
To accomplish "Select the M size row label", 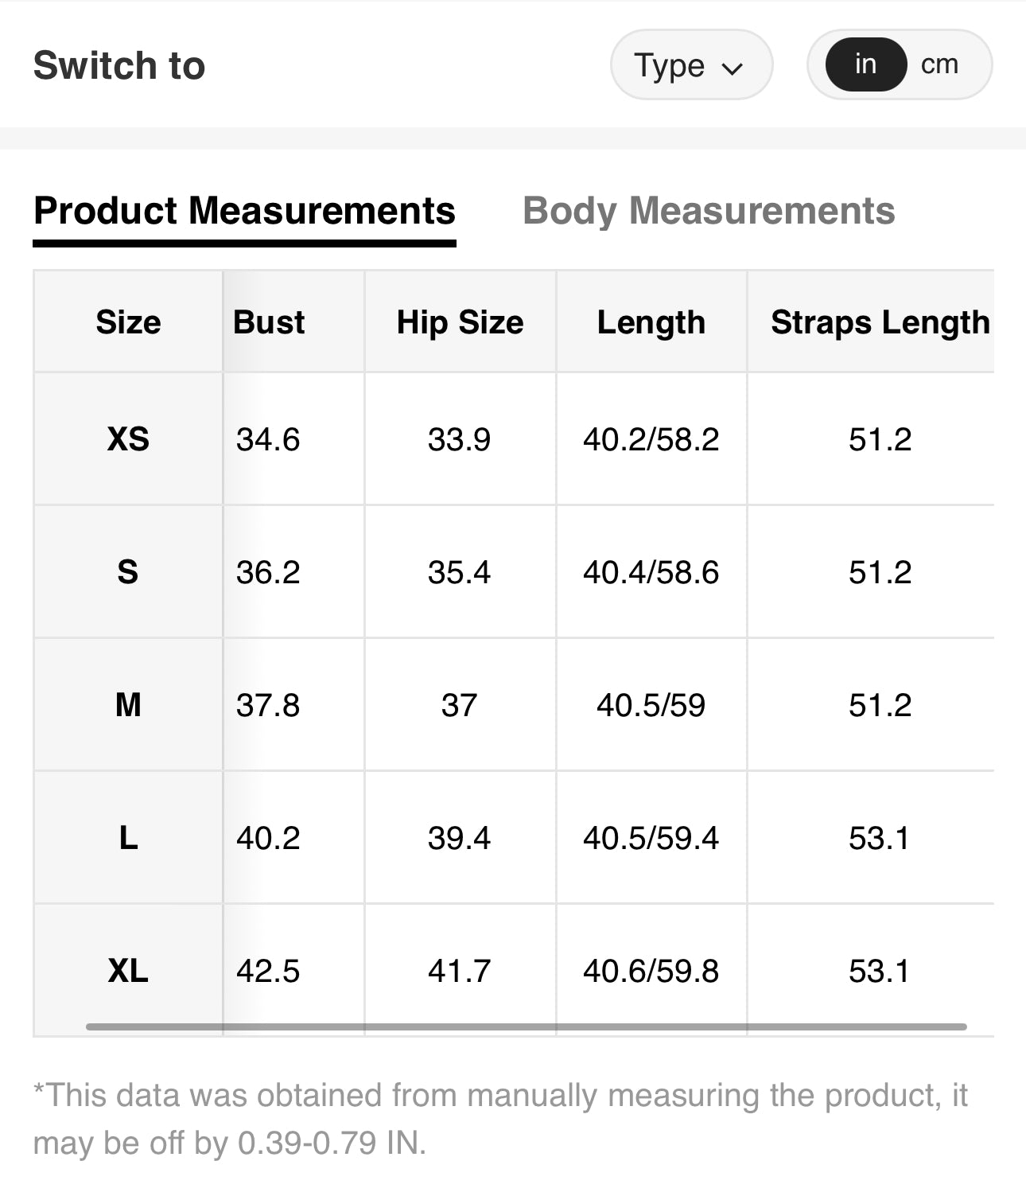I will [x=128, y=705].
